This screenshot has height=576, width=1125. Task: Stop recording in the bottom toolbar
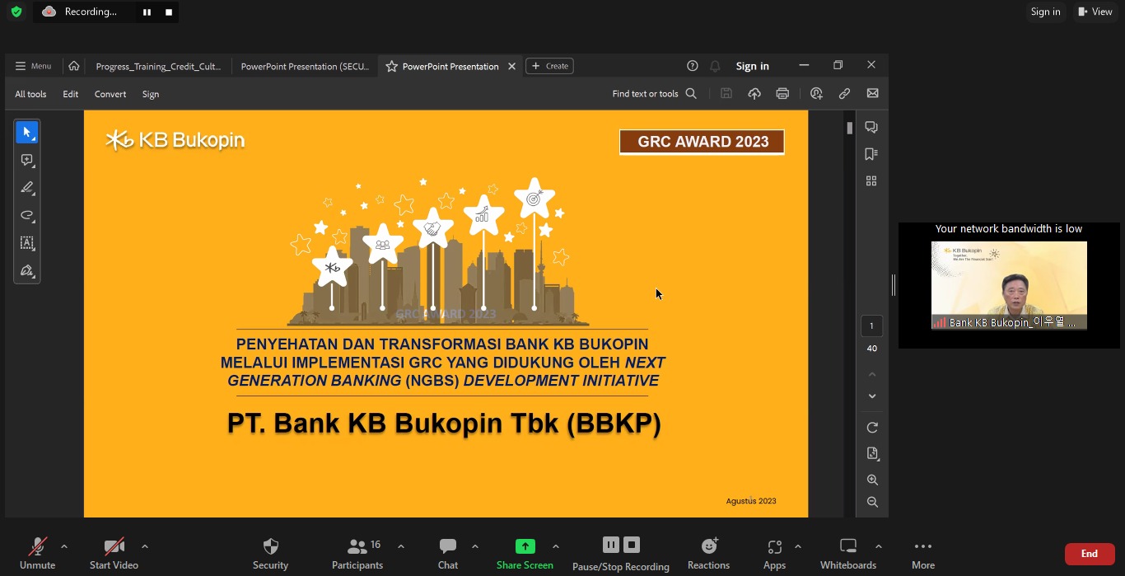point(632,545)
